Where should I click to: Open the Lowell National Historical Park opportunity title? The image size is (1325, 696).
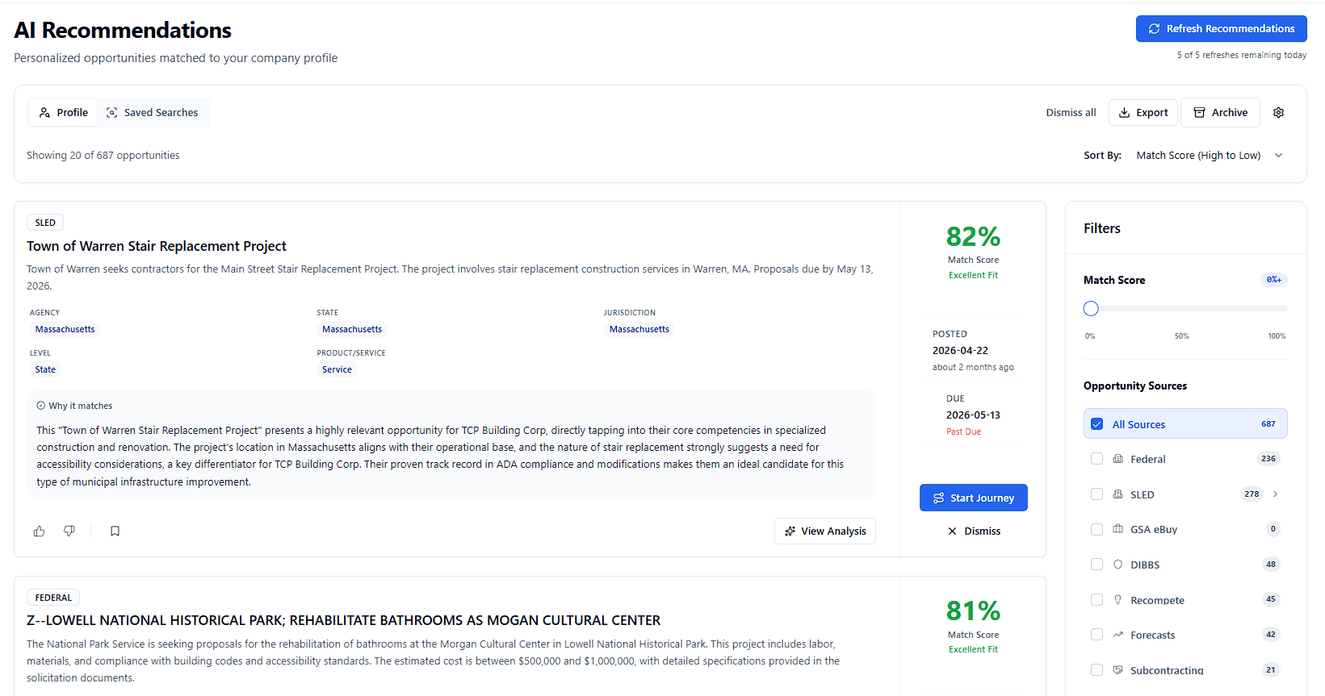point(343,620)
